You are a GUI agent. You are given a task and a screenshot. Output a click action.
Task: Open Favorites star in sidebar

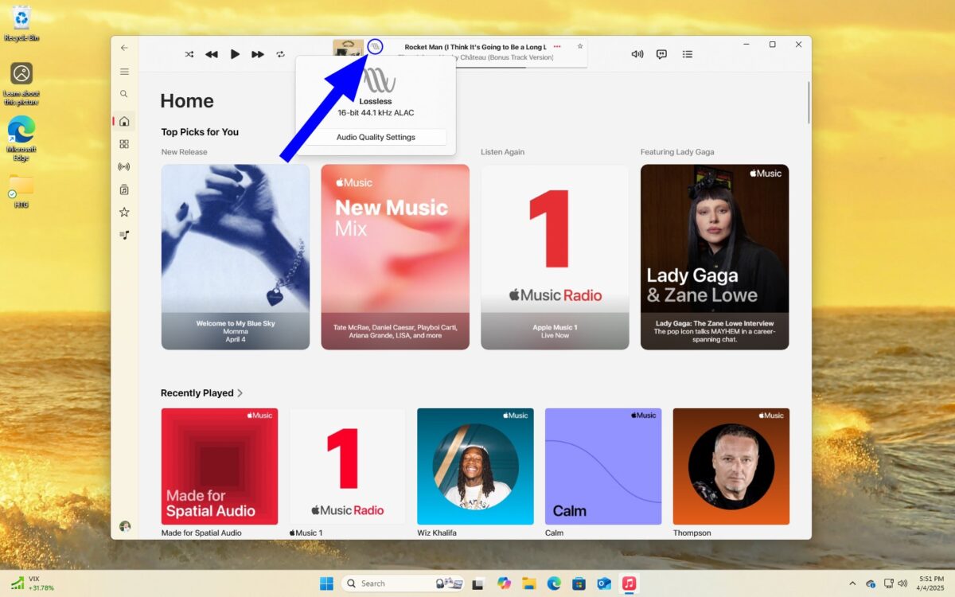[x=124, y=213]
